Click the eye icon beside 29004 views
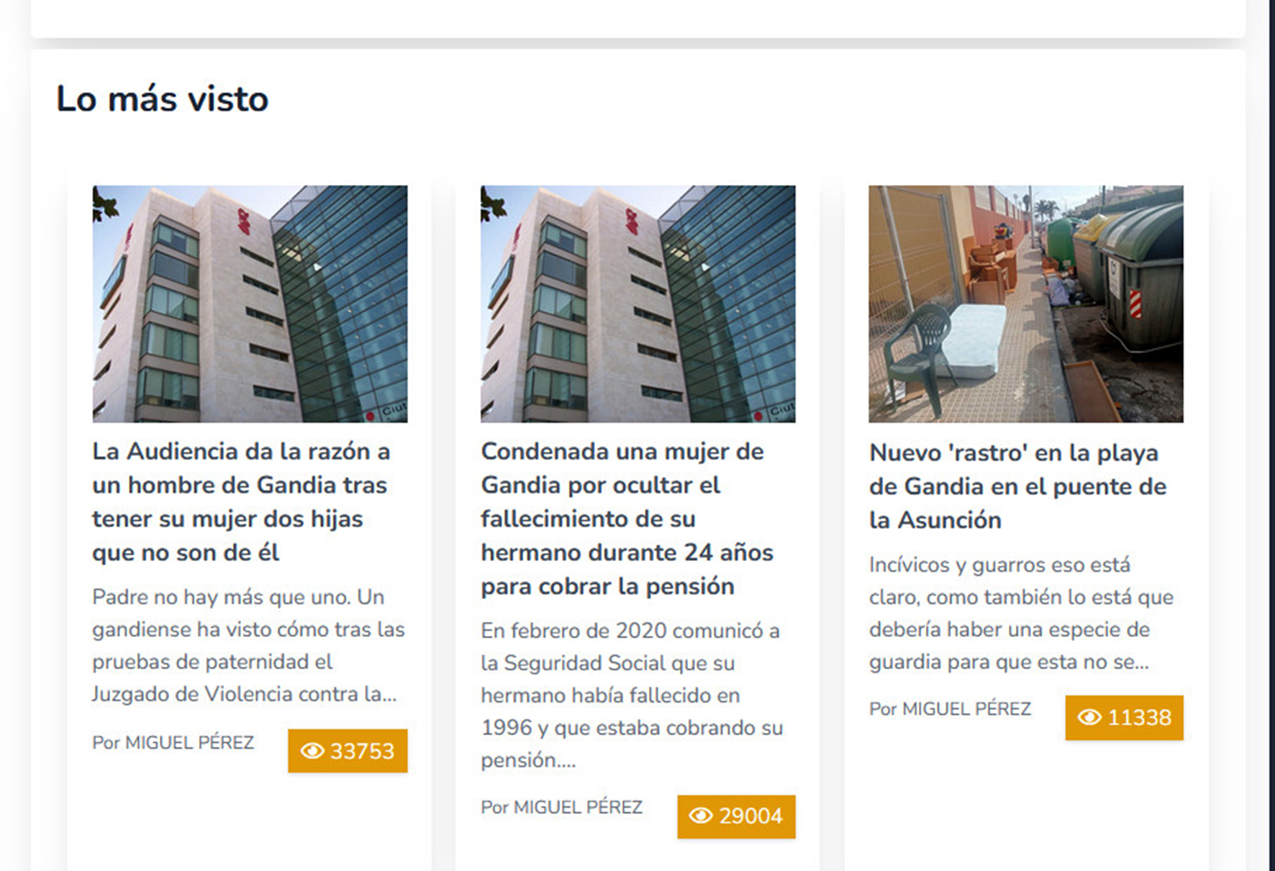The height and width of the screenshot is (871, 1275). coord(700,816)
